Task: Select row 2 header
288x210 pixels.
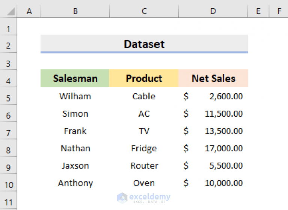Action: [8, 44]
